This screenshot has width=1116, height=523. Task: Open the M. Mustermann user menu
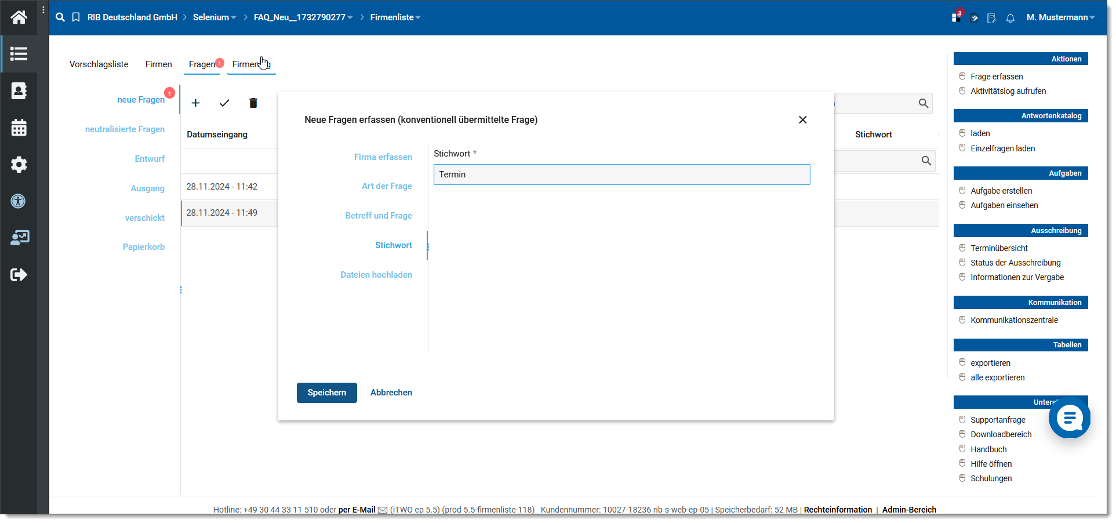pos(1060,17)
